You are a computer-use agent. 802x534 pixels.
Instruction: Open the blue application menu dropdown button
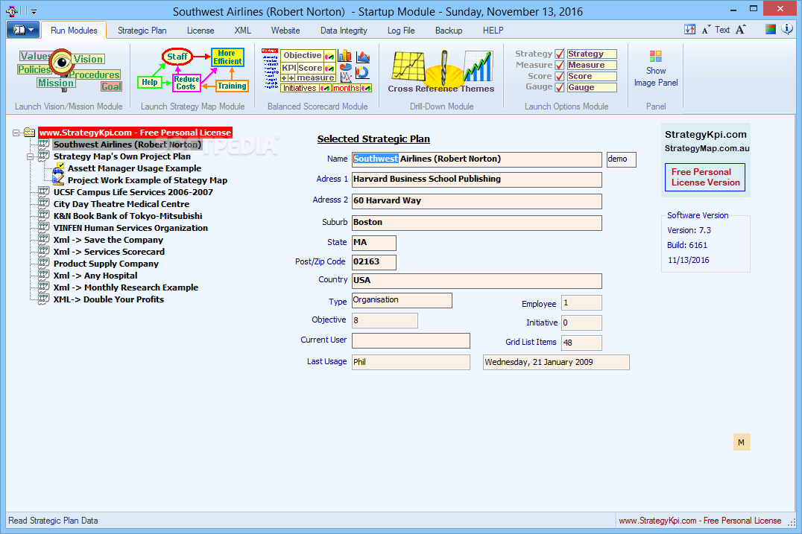(x=24, y=30)
